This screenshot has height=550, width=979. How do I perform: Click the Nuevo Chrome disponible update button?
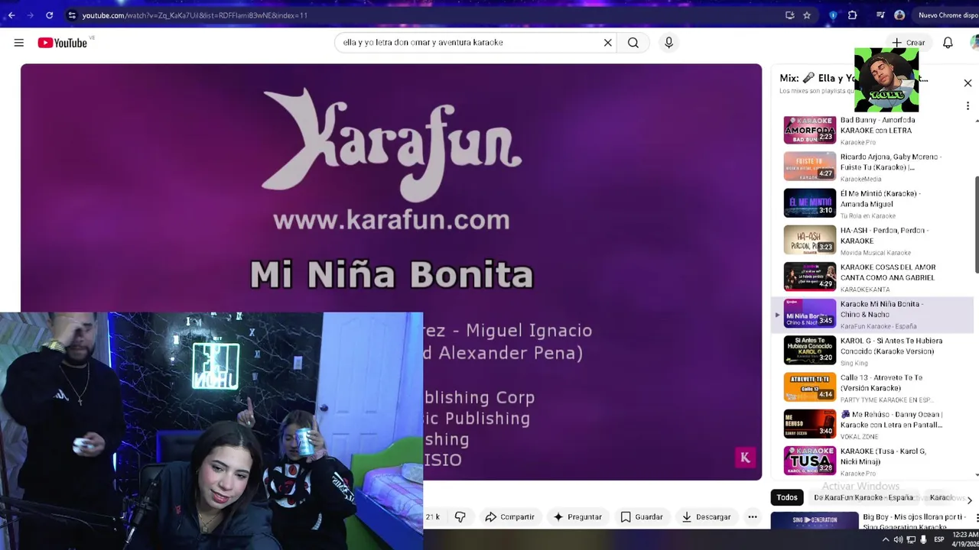947,15
